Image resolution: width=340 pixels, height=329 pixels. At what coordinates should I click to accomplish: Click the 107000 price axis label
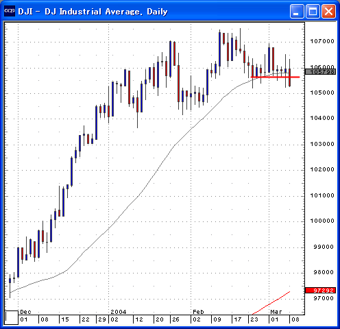pos(322,41)
